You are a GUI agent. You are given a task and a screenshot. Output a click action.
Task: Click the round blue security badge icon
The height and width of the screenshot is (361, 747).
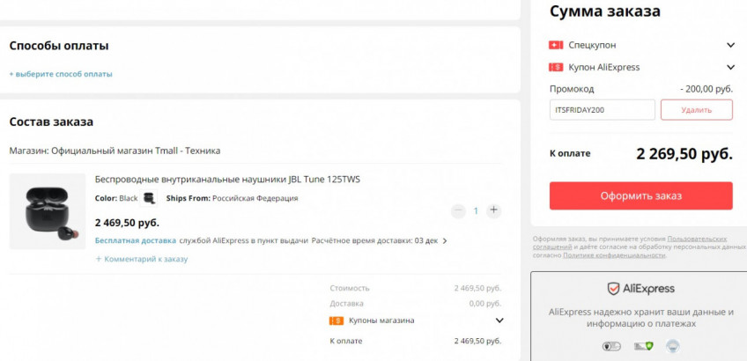pos(673,346)
